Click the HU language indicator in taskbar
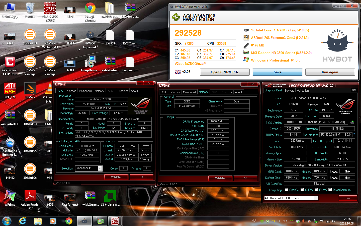The width and height of the screenshot is (361, 226). point(254,220)
